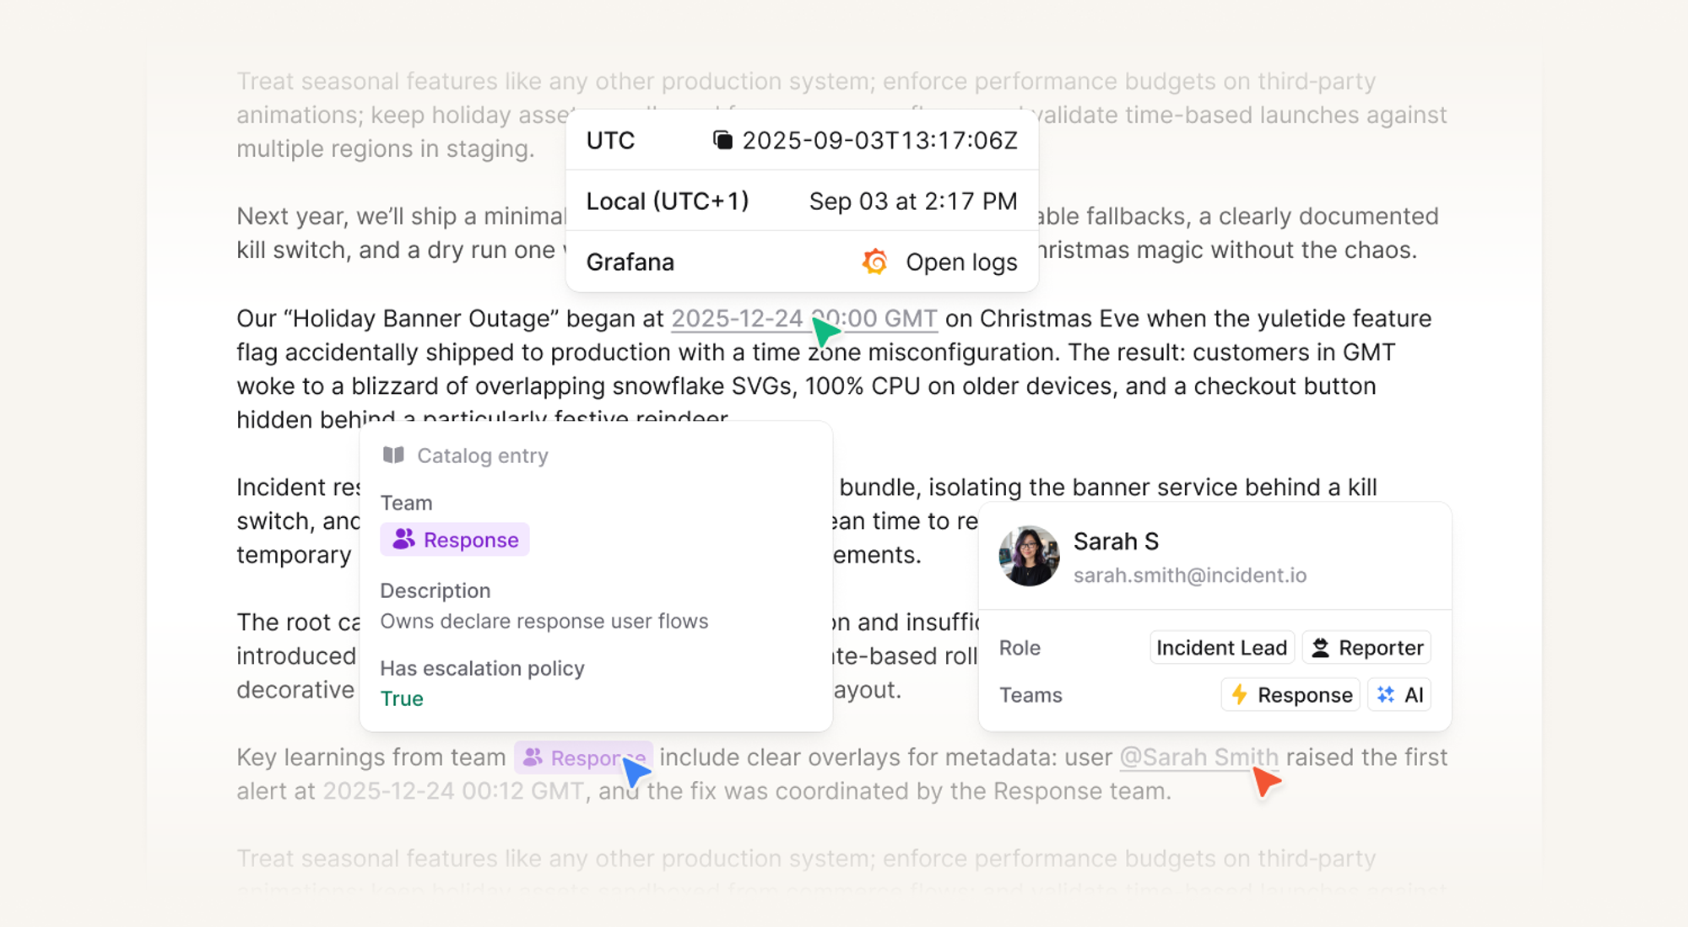Viewport: 1688px width, 927px height.
Task: Click the sparkle icon on AI team
Action: [x=1386, y=695]
